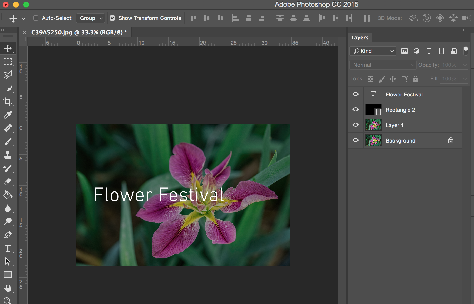Select the Paint Bucket tool

pyautogui.click(x=8, y=195)
